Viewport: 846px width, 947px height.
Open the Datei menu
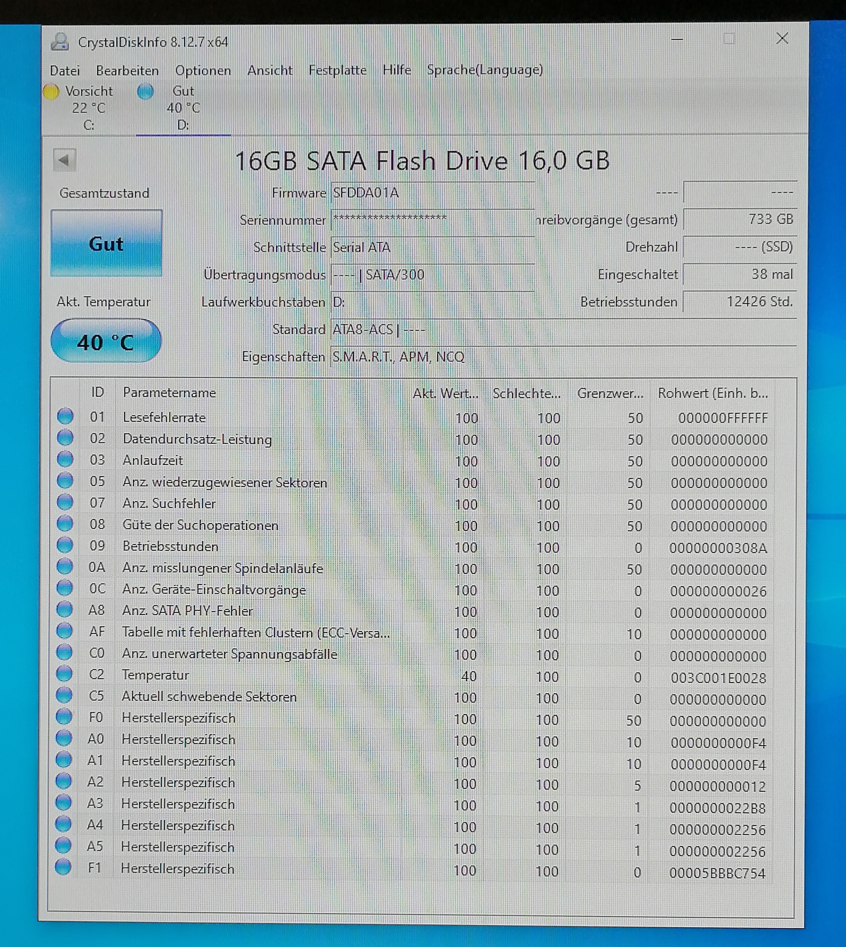coord(65,71)
